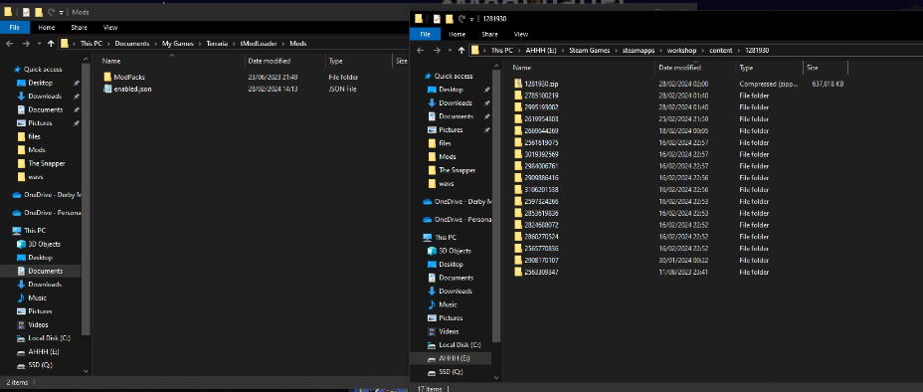Open the View tab in 1281930 window
This screenshot has width=923, height=392.
coord(521,34)
